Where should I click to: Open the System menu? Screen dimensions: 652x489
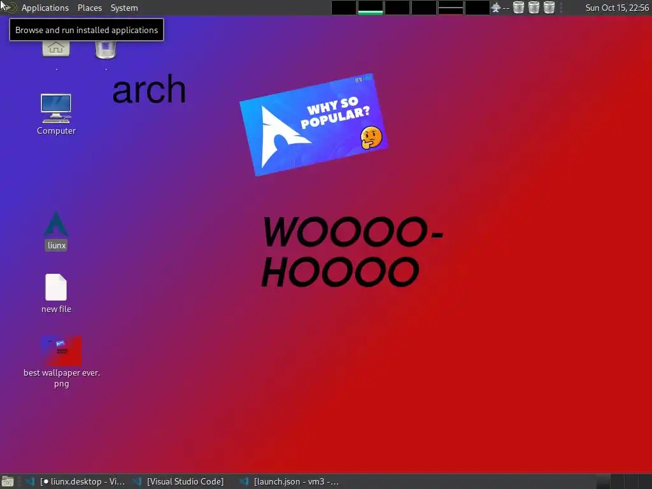pos(124,8)
